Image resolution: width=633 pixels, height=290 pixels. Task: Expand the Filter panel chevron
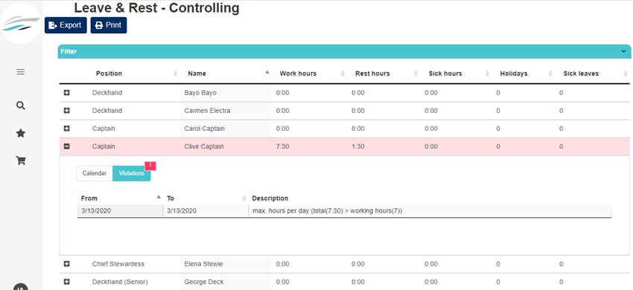624,51
